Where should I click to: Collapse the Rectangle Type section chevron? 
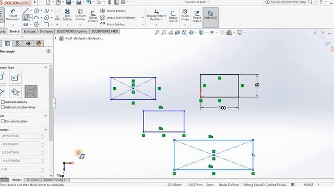[45, 68]
